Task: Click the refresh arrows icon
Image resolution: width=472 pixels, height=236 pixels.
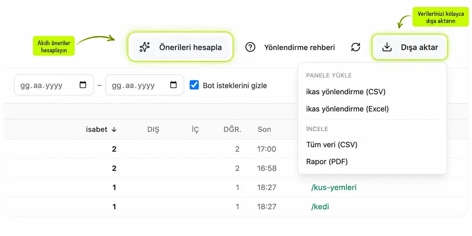Action: click(x=356, y=47)
